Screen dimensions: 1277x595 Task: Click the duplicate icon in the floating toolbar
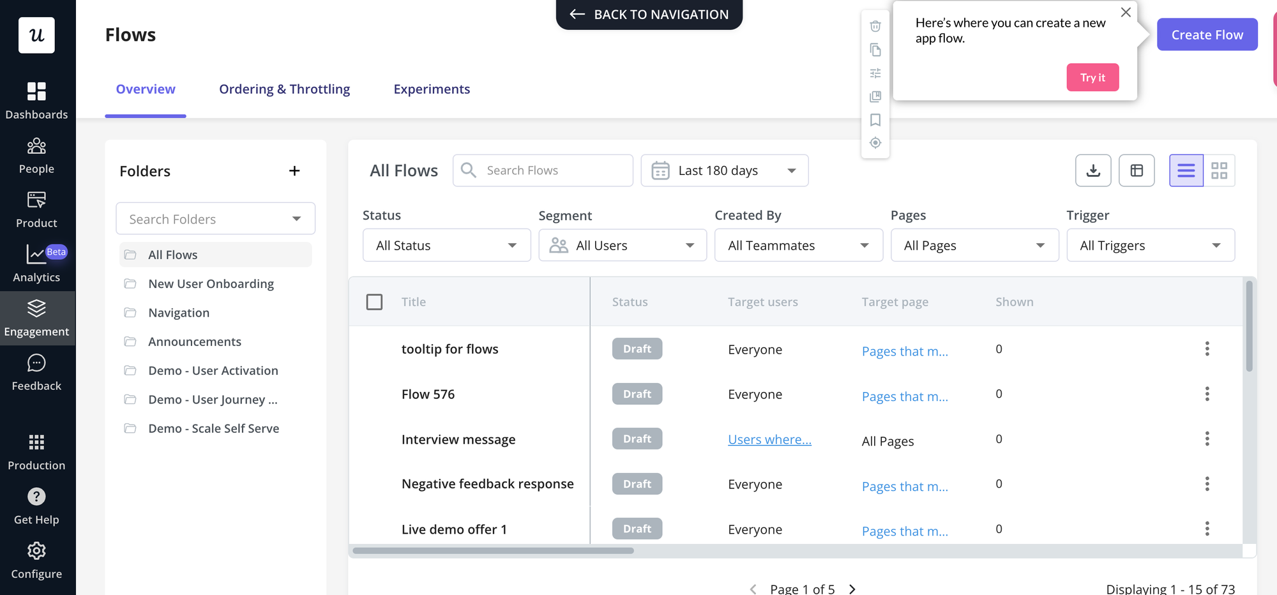(x=875, y=50)
